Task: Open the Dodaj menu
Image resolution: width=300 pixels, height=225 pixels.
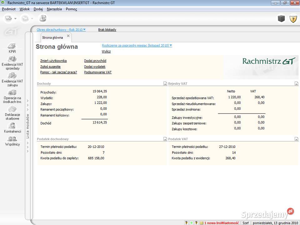Action: click(38, 9)
